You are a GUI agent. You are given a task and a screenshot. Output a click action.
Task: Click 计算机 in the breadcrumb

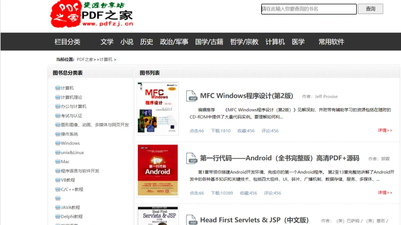pyautogui.click(x=106, y=59)
